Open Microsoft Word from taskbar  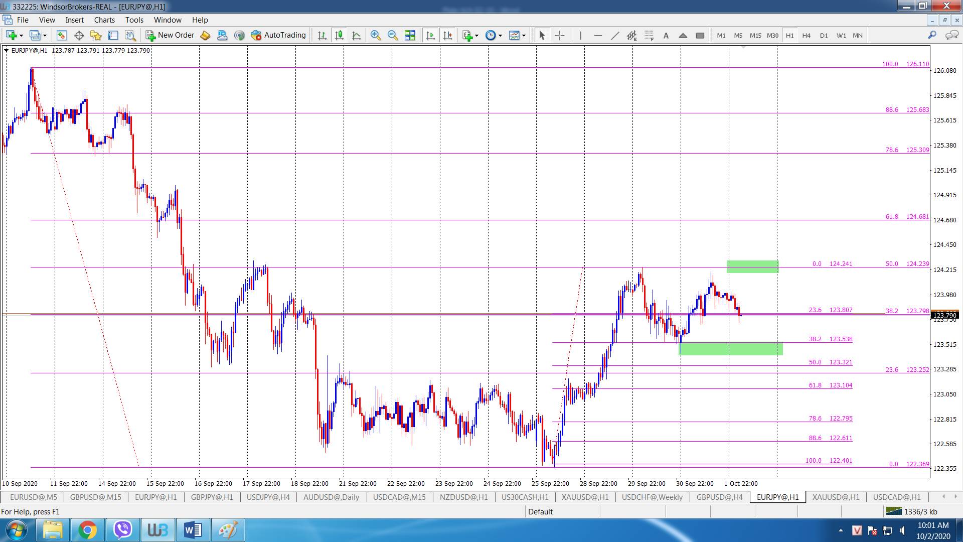(x=193, y=530)
